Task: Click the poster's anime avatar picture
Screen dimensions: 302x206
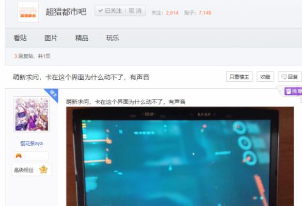Action: (x=32, y=114)
